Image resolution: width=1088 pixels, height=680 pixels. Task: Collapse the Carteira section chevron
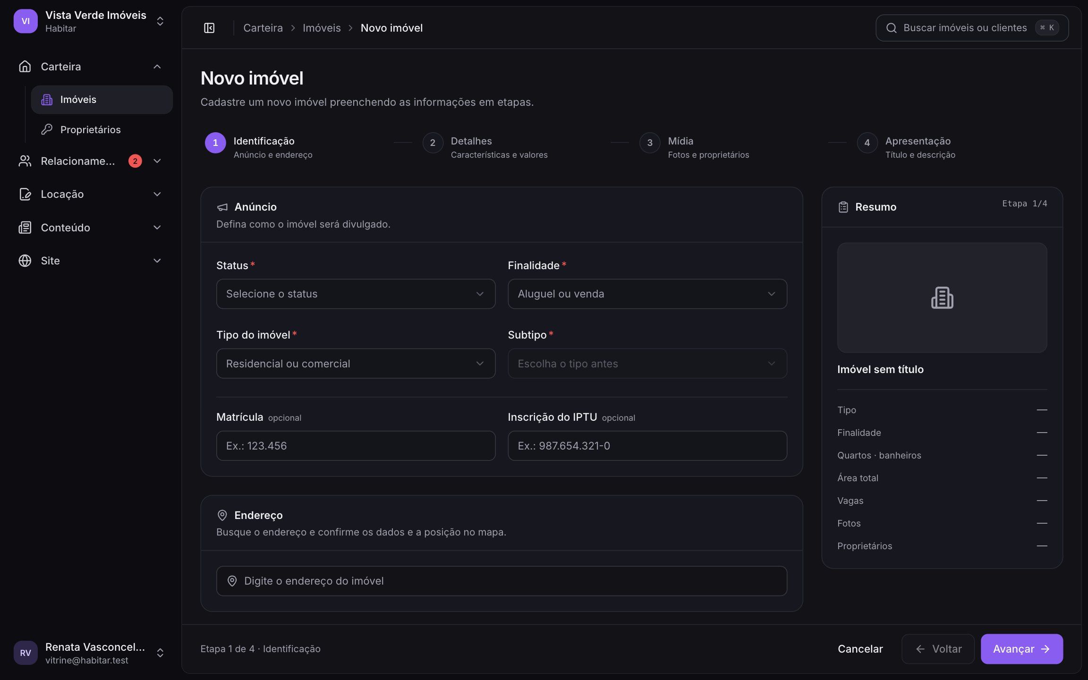point(157,67)
